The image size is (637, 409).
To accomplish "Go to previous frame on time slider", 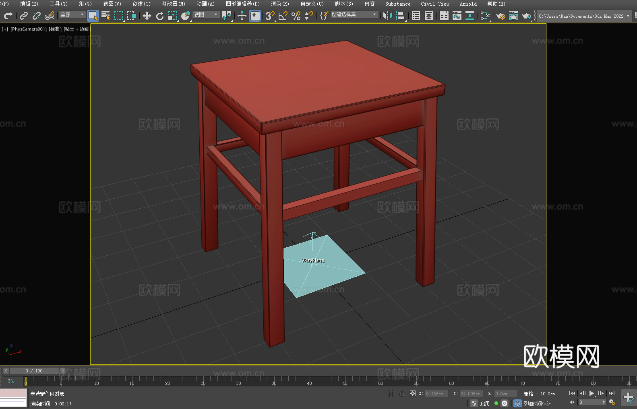I will coord(6,371).
